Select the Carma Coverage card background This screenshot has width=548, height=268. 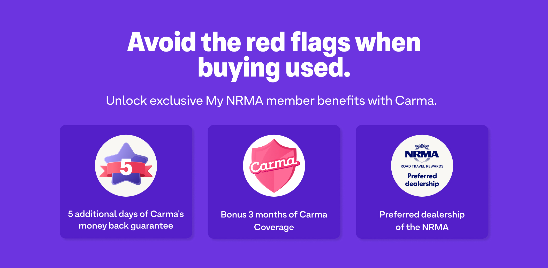[274, 182]
